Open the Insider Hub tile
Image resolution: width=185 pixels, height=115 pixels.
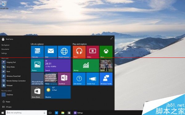(x=92, y=79)
